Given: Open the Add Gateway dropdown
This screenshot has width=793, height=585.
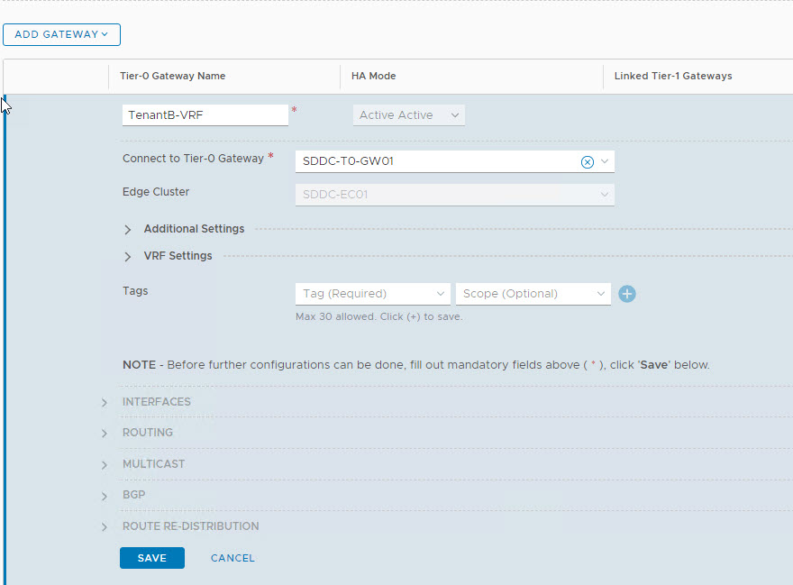Looking at the screenshot, I should tap(61, 34).
